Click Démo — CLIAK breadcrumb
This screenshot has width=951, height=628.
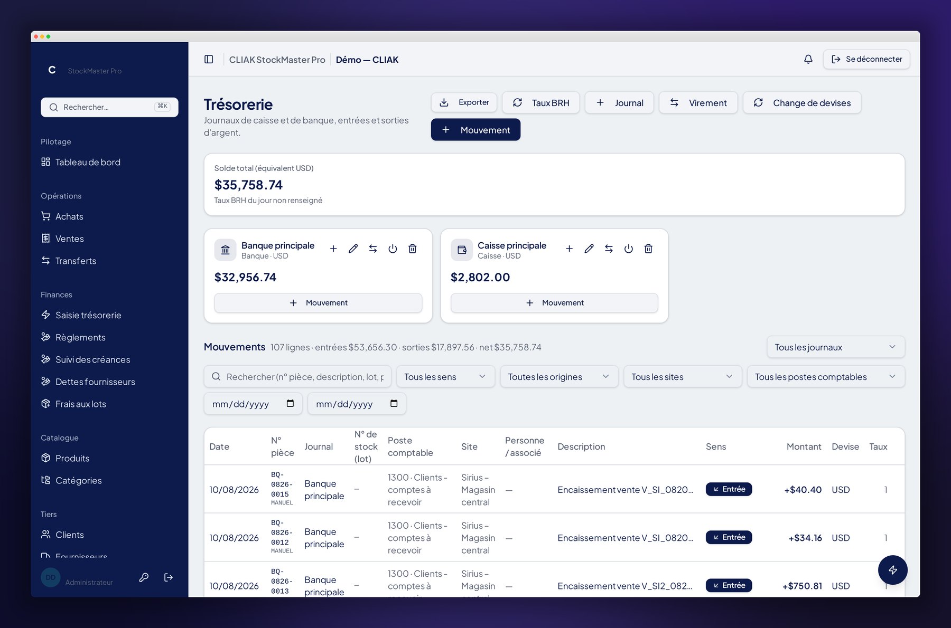click(367, 60)
